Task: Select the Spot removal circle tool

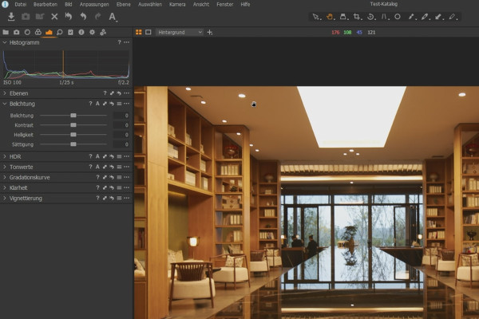Action: 398,17
